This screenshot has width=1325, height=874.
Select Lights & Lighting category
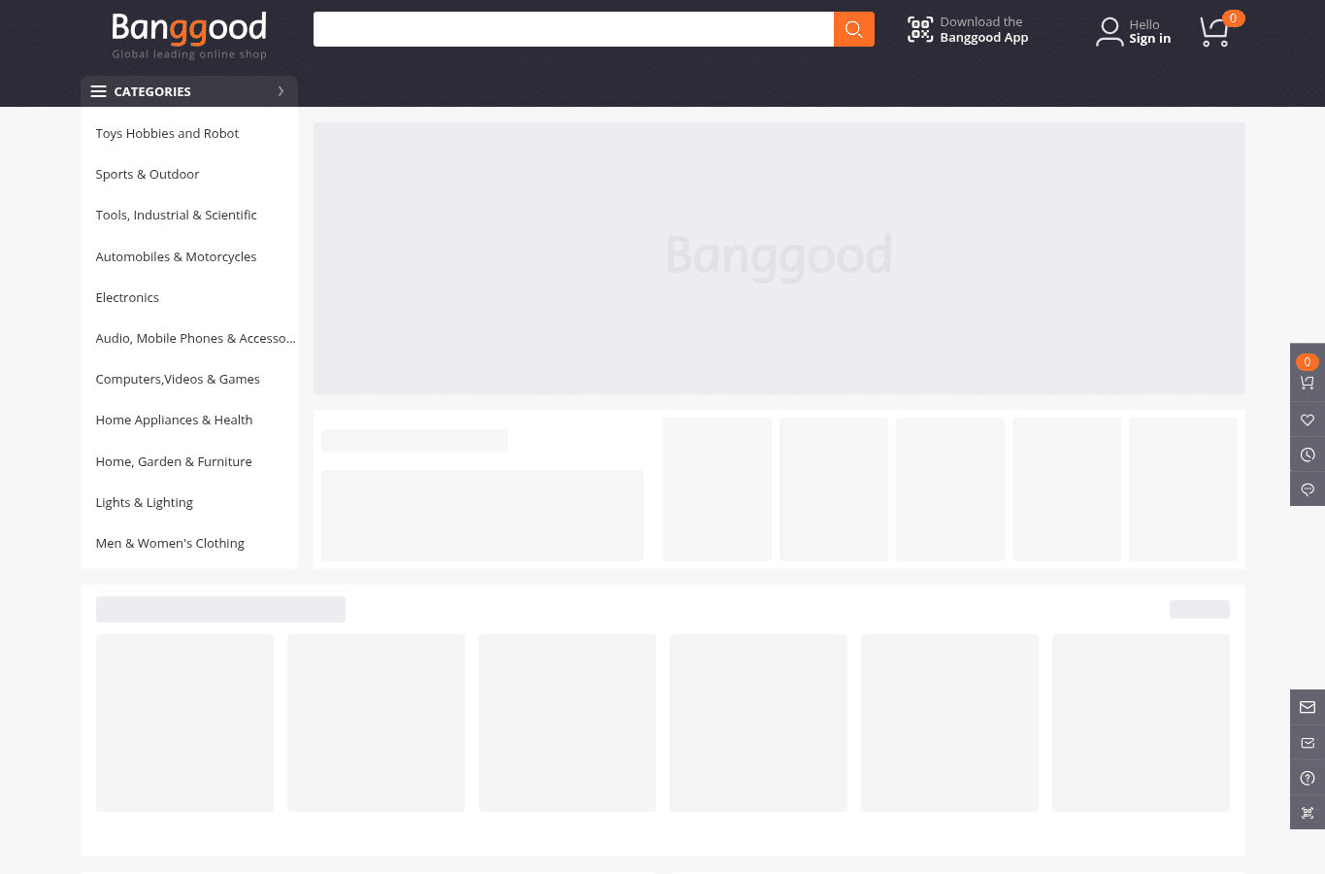pos(144,502)
